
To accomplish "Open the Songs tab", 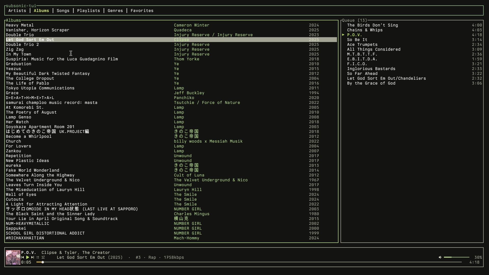I will (x=63, y=11).
